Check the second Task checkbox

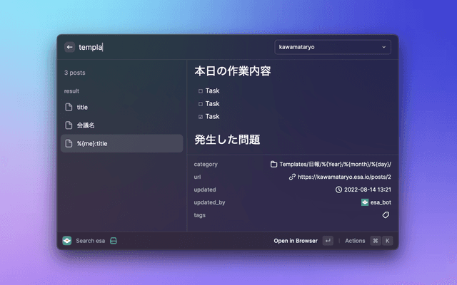pos(201,104)
